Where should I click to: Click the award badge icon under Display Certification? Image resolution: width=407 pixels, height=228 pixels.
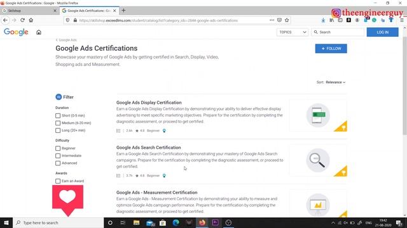164,131
